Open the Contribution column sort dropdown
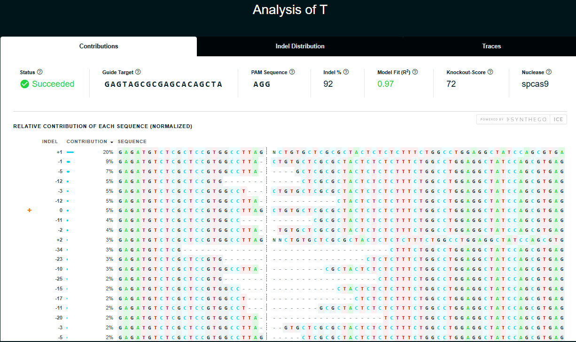This screenshot has width=576, height=342. tap(111, 141)
